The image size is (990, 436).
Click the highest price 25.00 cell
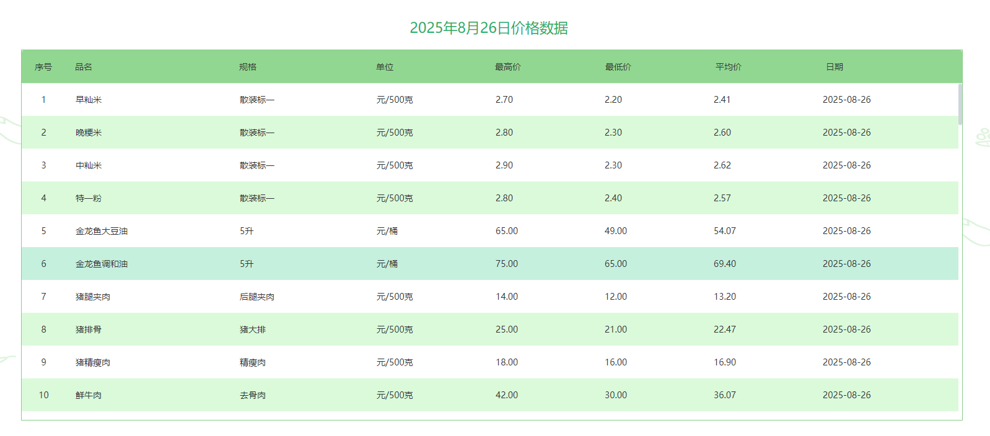tap(507, 329)
